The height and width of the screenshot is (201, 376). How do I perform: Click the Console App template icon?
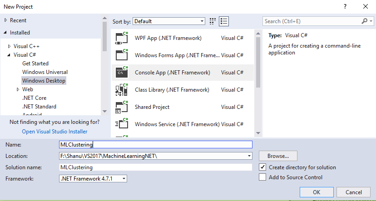tap(122, 72)
